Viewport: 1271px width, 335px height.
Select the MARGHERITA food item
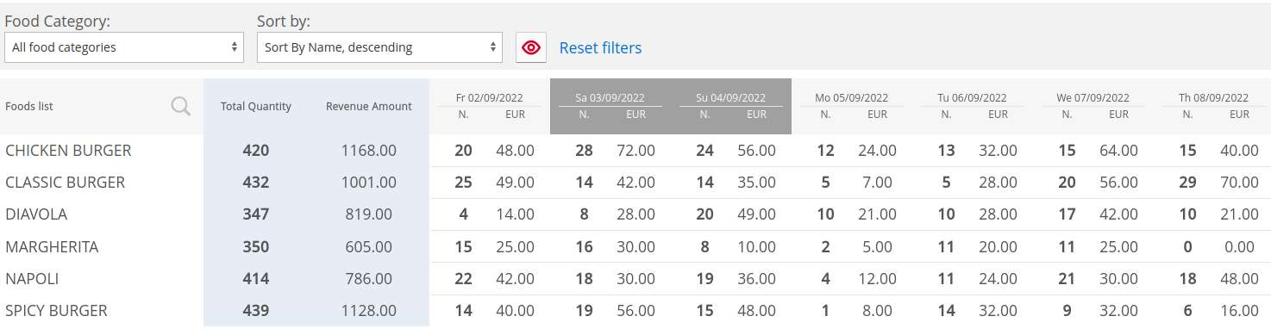pos(52,247)
